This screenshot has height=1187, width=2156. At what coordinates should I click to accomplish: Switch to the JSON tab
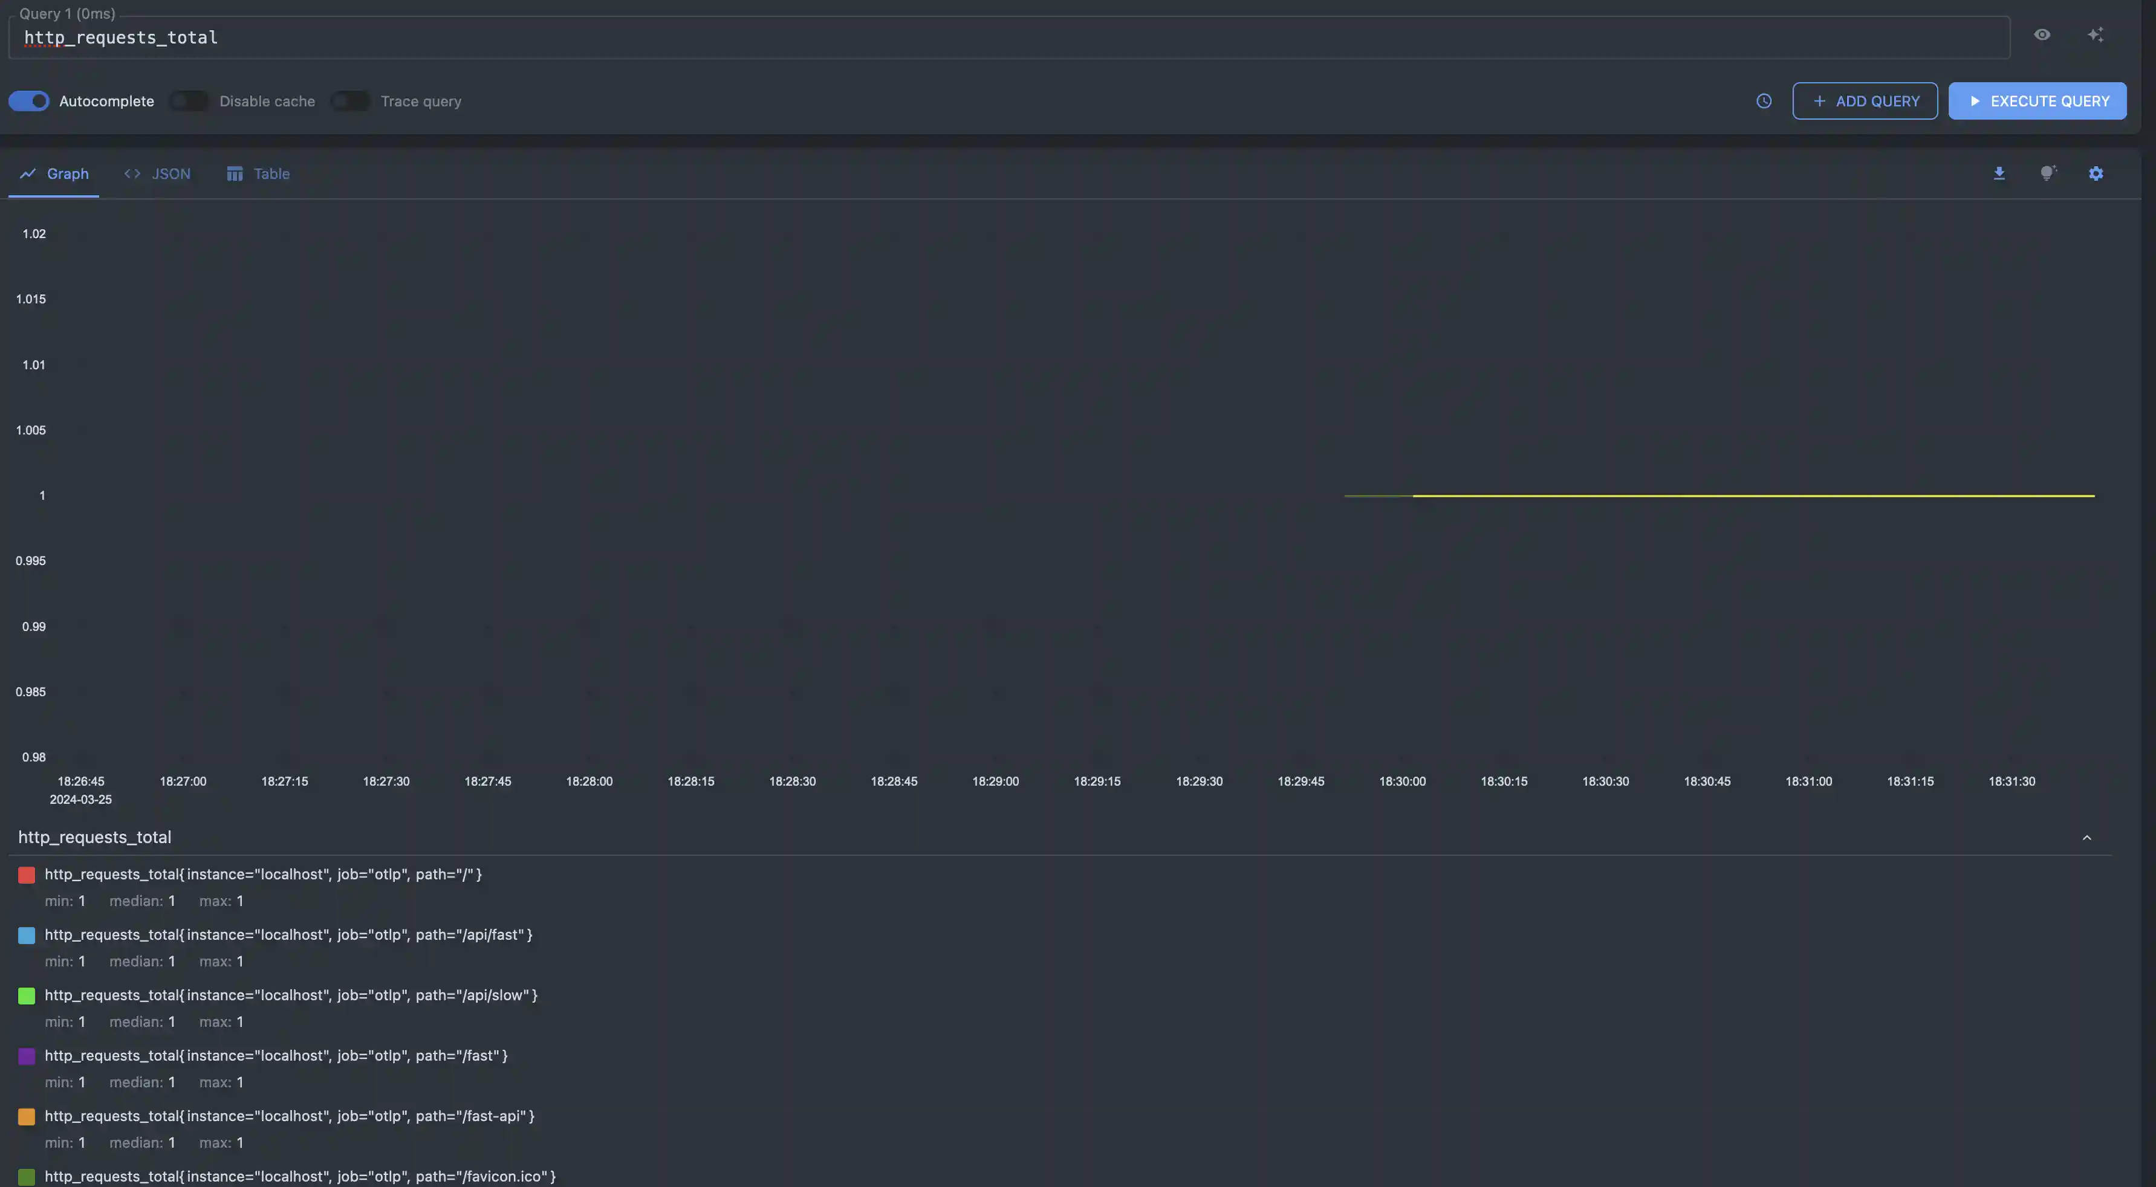click(x=157, y=174)
